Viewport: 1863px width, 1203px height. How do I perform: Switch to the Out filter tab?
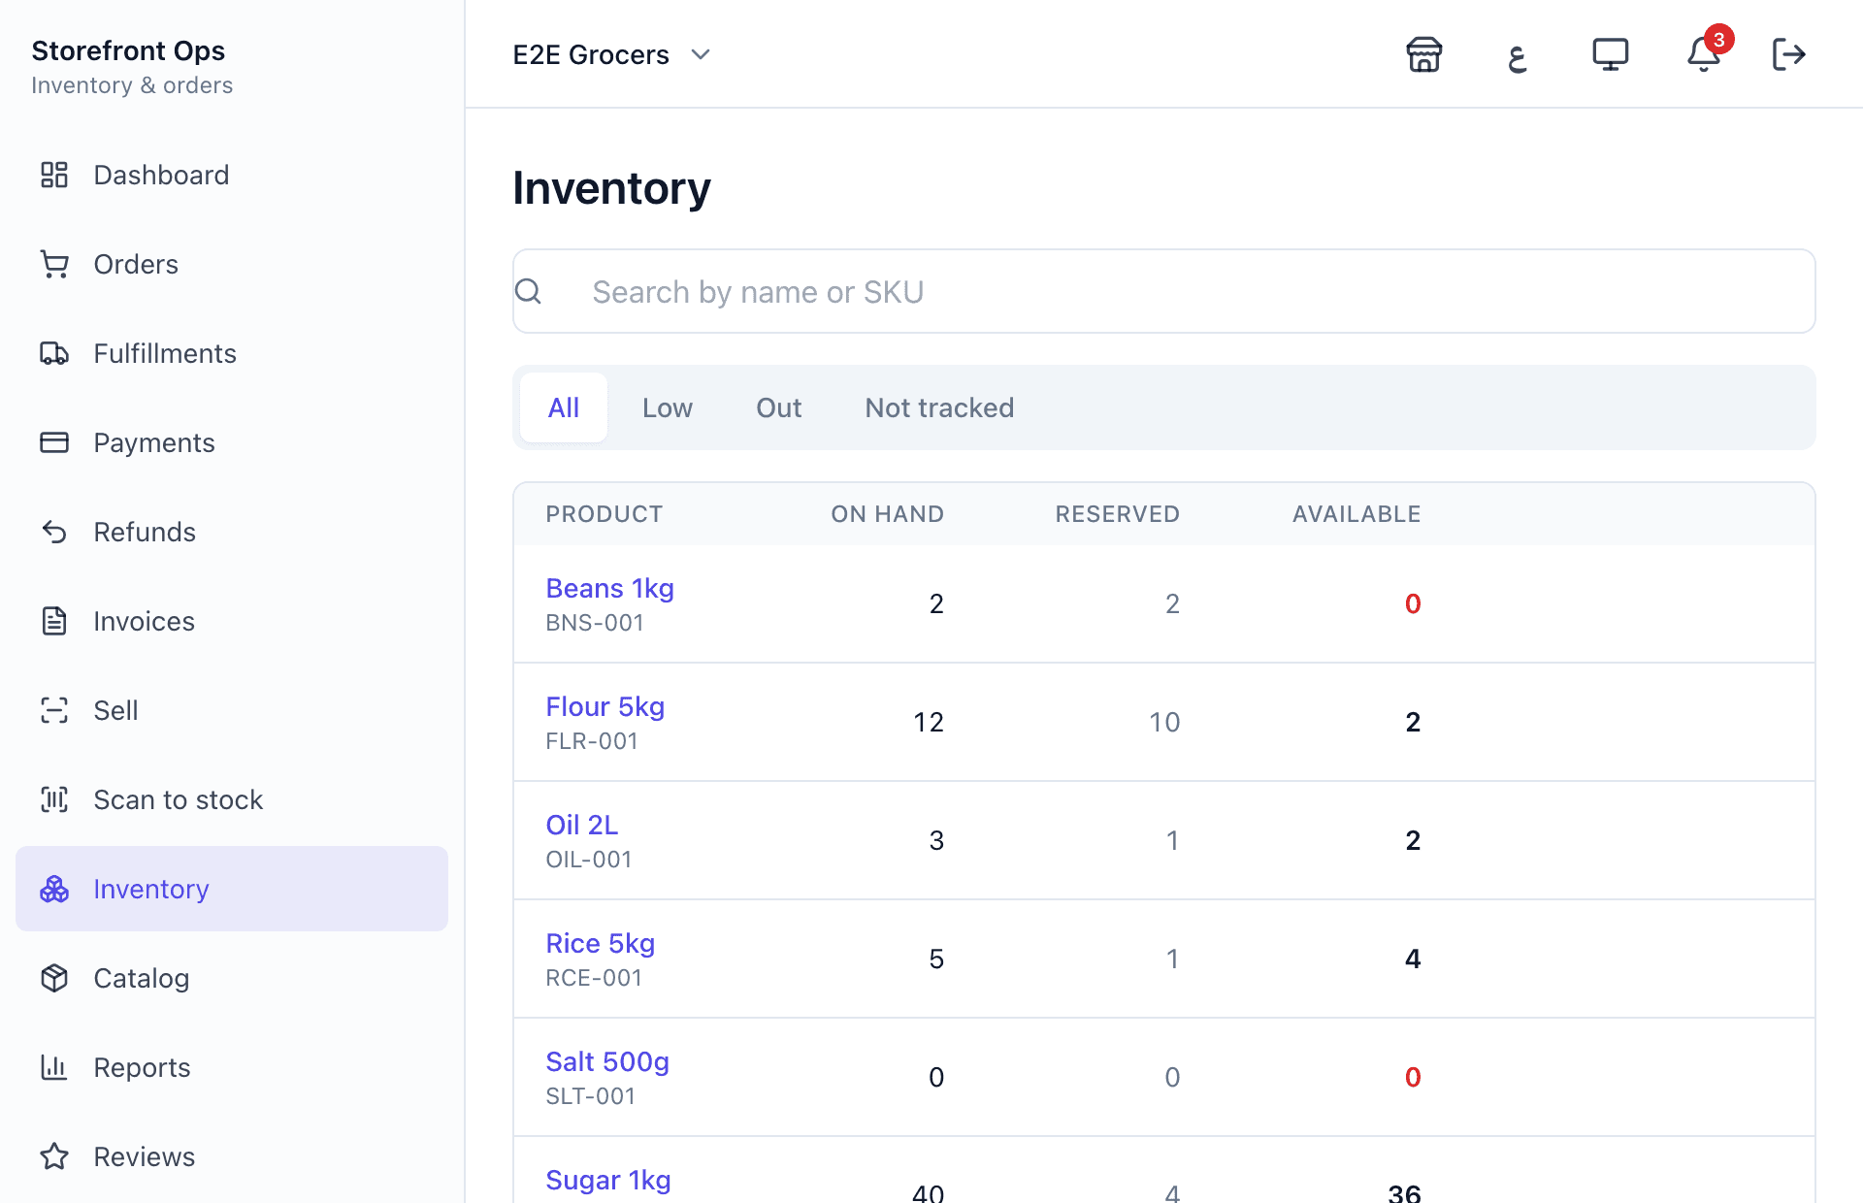point(779,407)
